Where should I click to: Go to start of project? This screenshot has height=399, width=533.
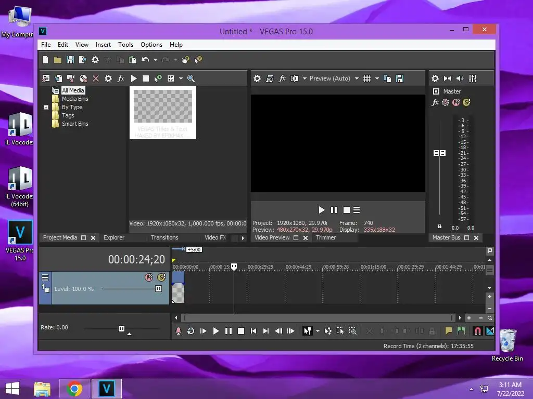pos(253,331)
